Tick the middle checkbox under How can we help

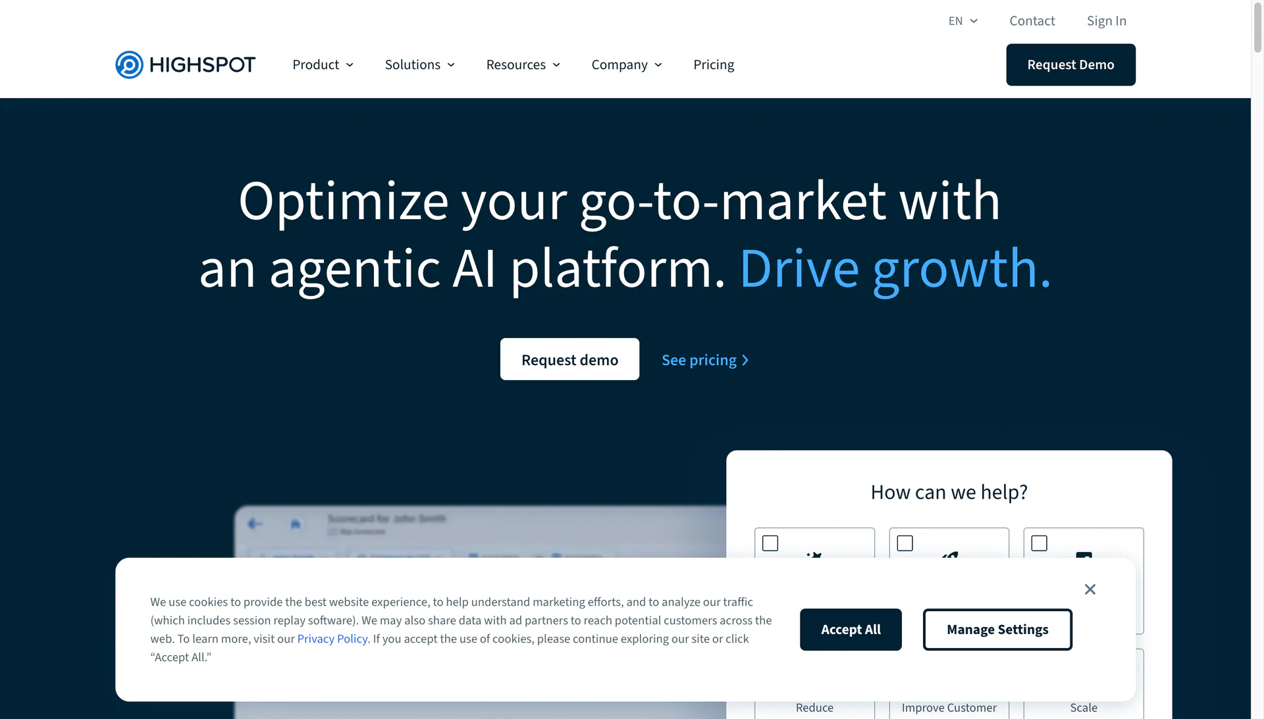905,543
